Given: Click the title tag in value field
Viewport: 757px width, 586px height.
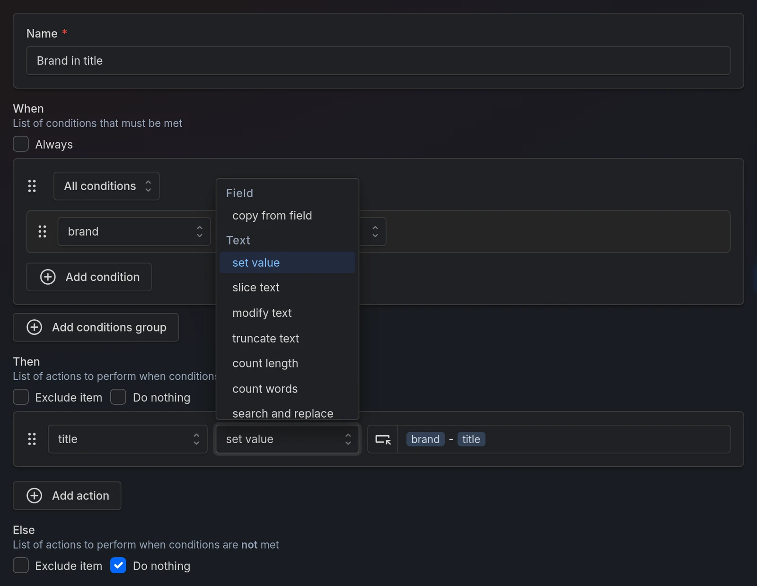Looking at the screenshot, I should tap(471, 439).
